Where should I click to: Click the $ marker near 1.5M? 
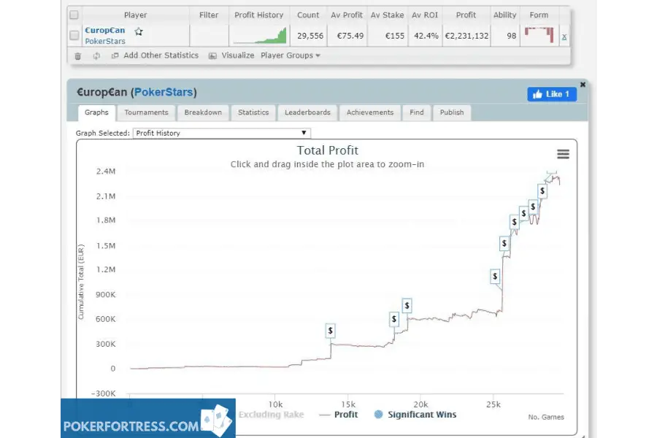504,243
